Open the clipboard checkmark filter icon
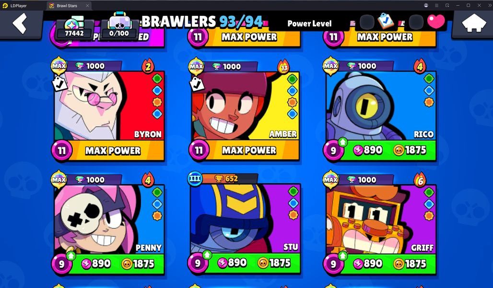Screen dimensions: 493x288 [386, 22]
